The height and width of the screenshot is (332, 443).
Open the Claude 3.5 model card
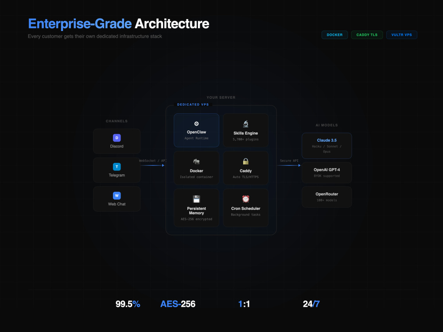click(326, 146)
